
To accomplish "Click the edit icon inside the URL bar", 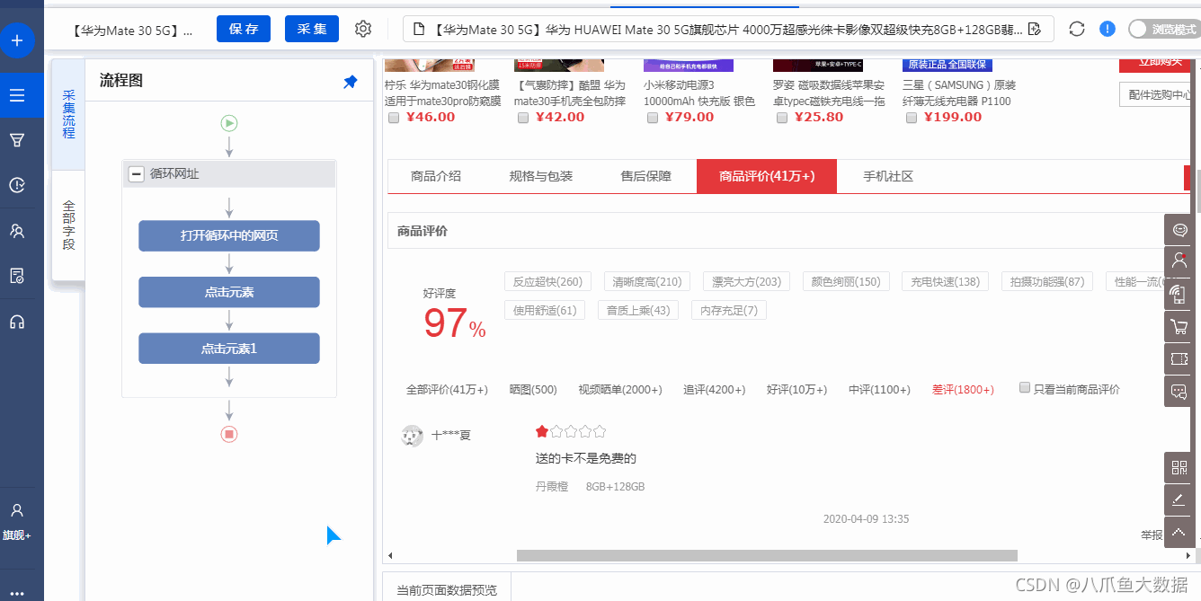I will [1034, 30].
